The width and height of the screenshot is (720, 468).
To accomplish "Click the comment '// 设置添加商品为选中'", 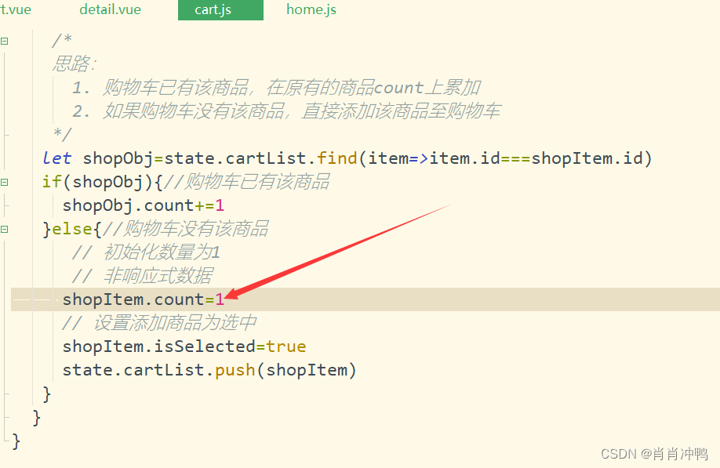I will [159, 322].
